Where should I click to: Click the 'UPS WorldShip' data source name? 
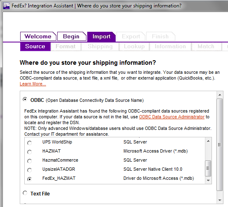point(57,142)
